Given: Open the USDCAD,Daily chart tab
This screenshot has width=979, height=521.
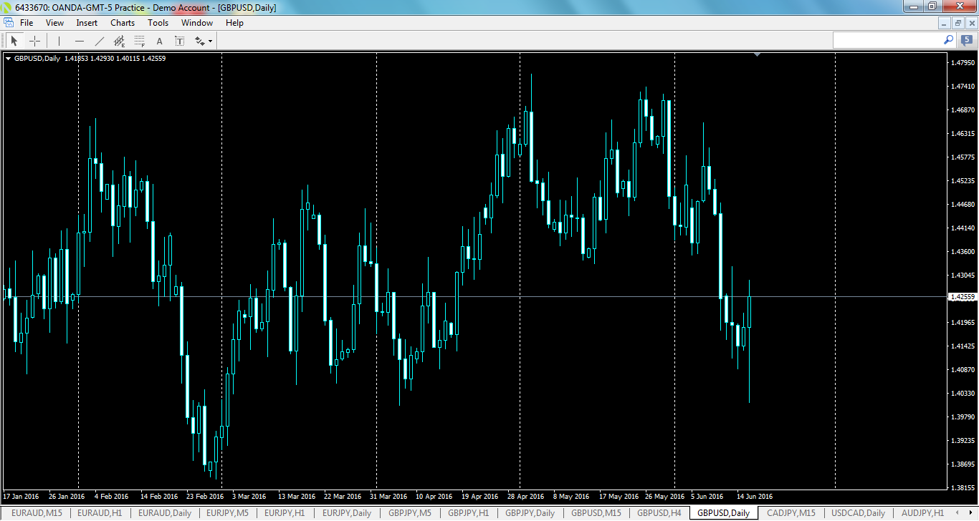Looking at the screenshot, I should pos(857,513).
